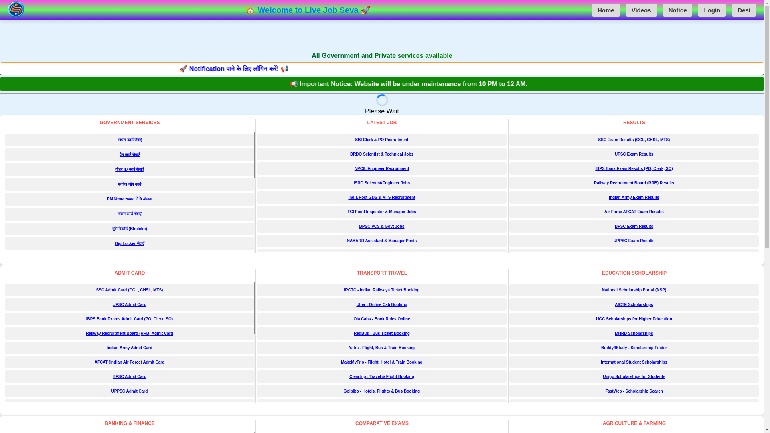
Task: View UPSC Exam Results link
Action: pos(634,154)
